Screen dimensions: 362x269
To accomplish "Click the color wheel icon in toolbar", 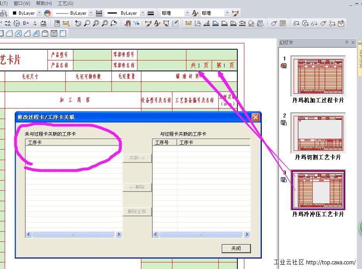I will (x=47, y=13).
